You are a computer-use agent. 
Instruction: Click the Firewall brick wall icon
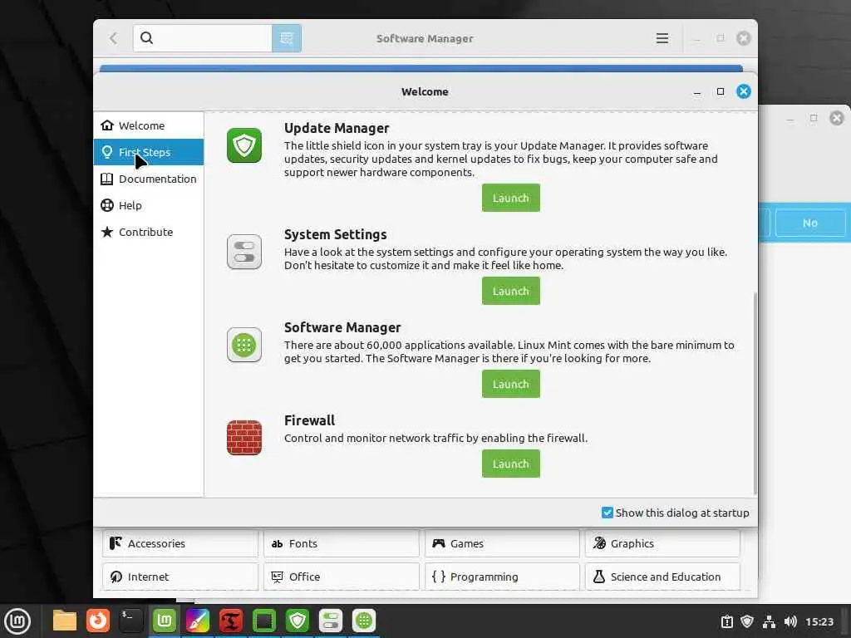(243, 437)
